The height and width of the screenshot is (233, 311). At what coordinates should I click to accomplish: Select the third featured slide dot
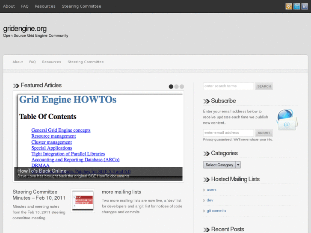click(x=182, y=86)
